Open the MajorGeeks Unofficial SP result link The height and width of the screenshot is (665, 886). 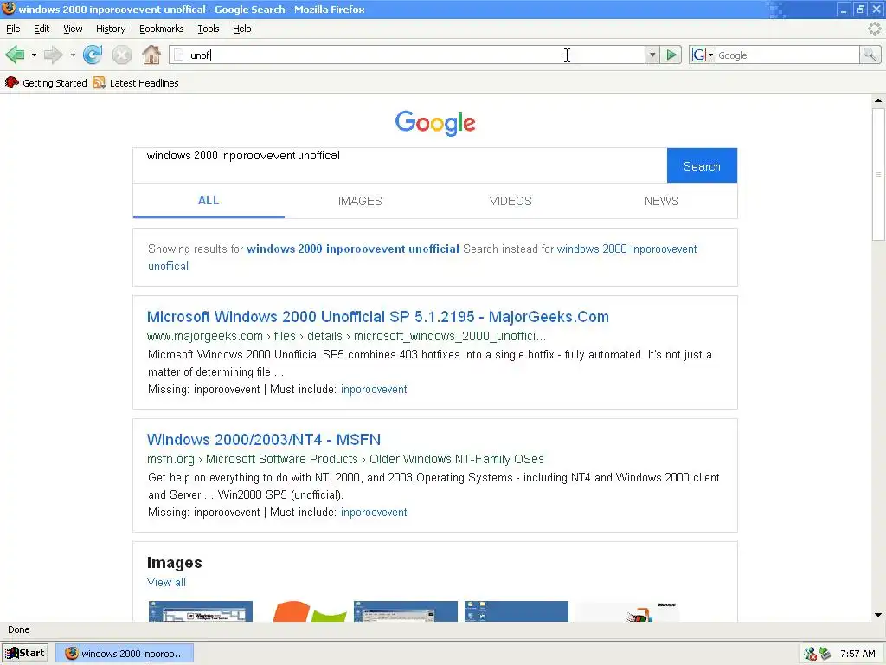coord(378,317)
